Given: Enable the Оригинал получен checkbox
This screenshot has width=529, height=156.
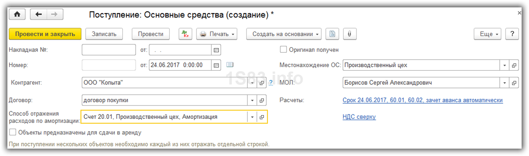Looking at the screenshot, I should [284, 49].
